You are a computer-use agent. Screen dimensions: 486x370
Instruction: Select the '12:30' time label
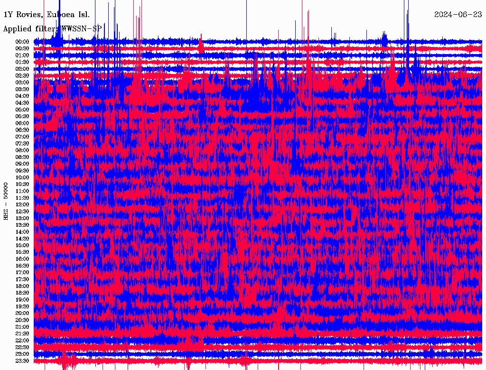tap(22, 212)
